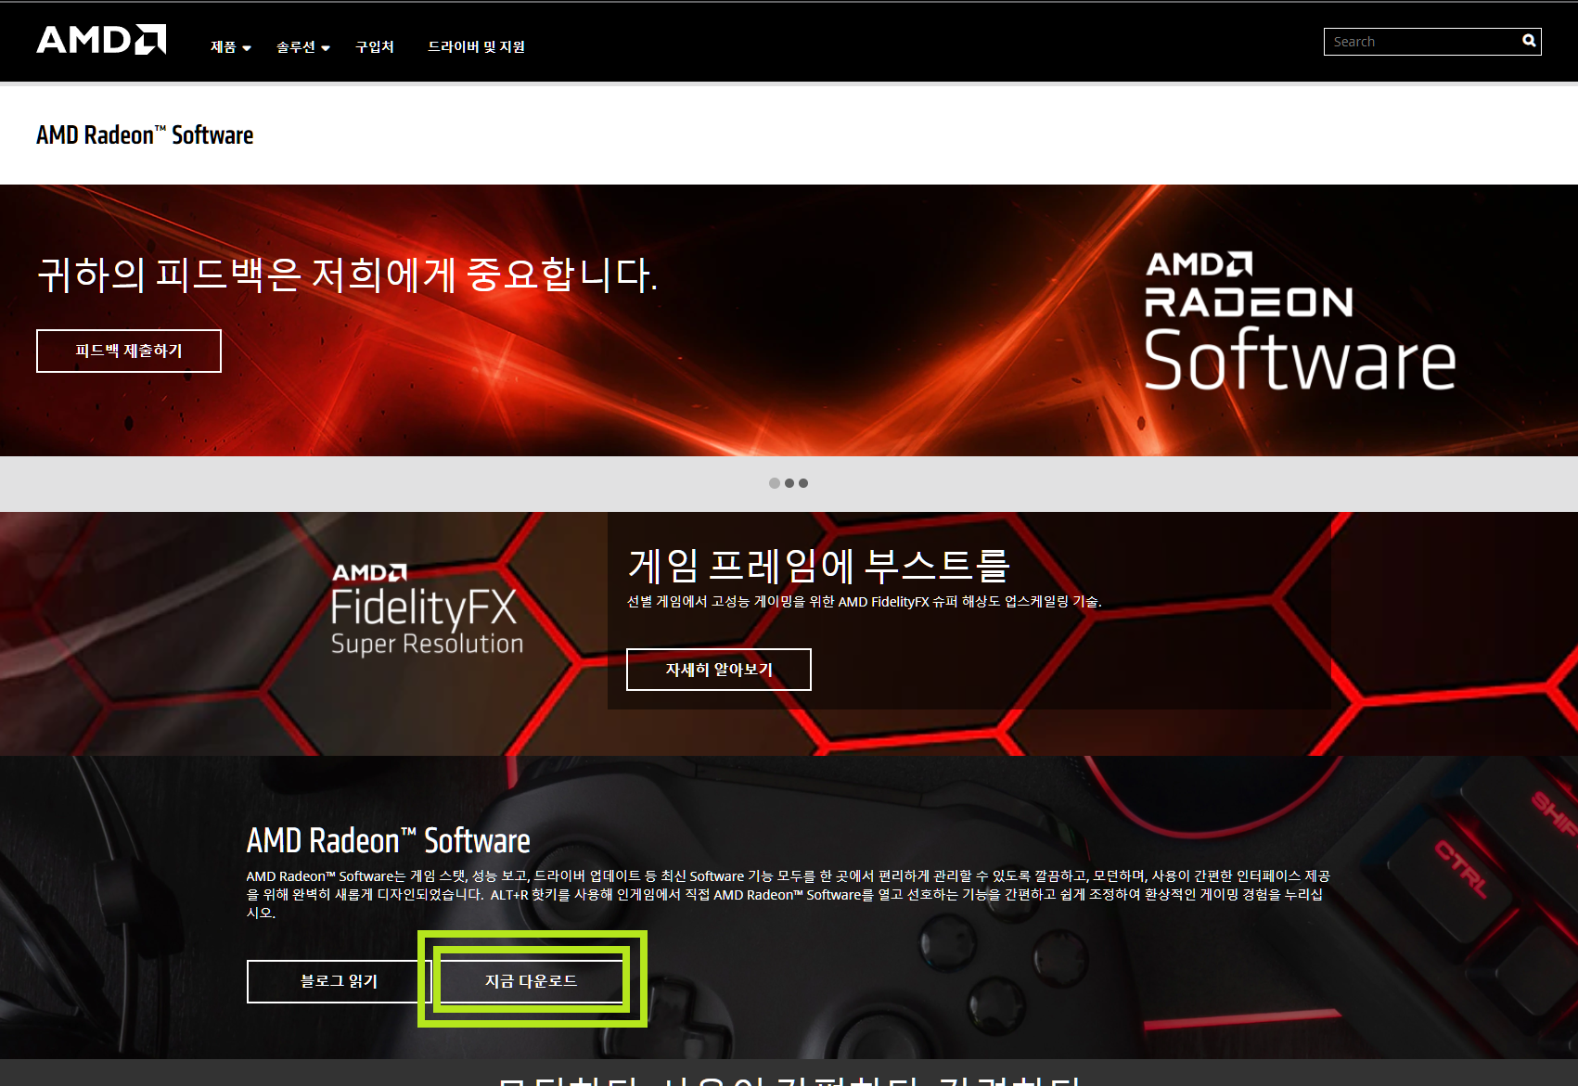1578x1086 pixels.
Task: Click the 귀하의 피드백은 저희에게 중요합니다 headline
Action: 347,275
